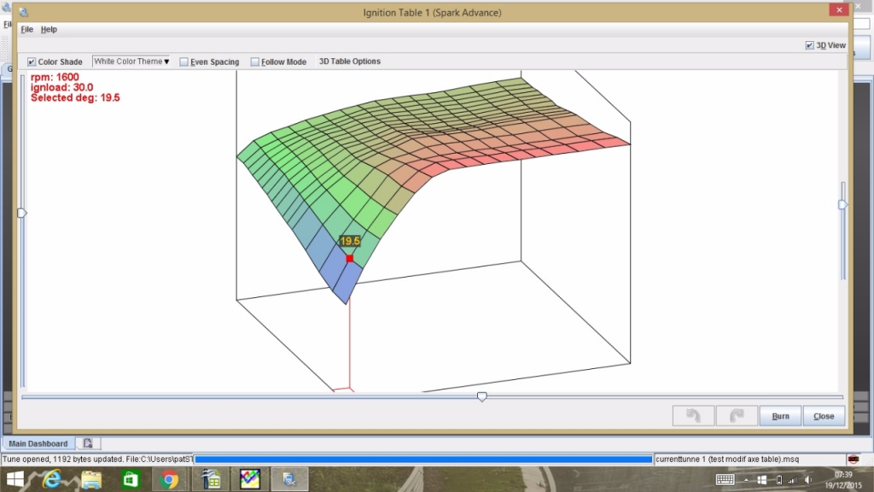Click the ignload: 30.0 readout
This screenshot has height=492, width=874.
[x=61, y=87]
